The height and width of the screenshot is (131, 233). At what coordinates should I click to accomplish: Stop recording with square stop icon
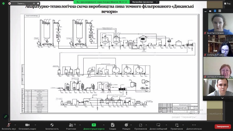coord(38,3)
